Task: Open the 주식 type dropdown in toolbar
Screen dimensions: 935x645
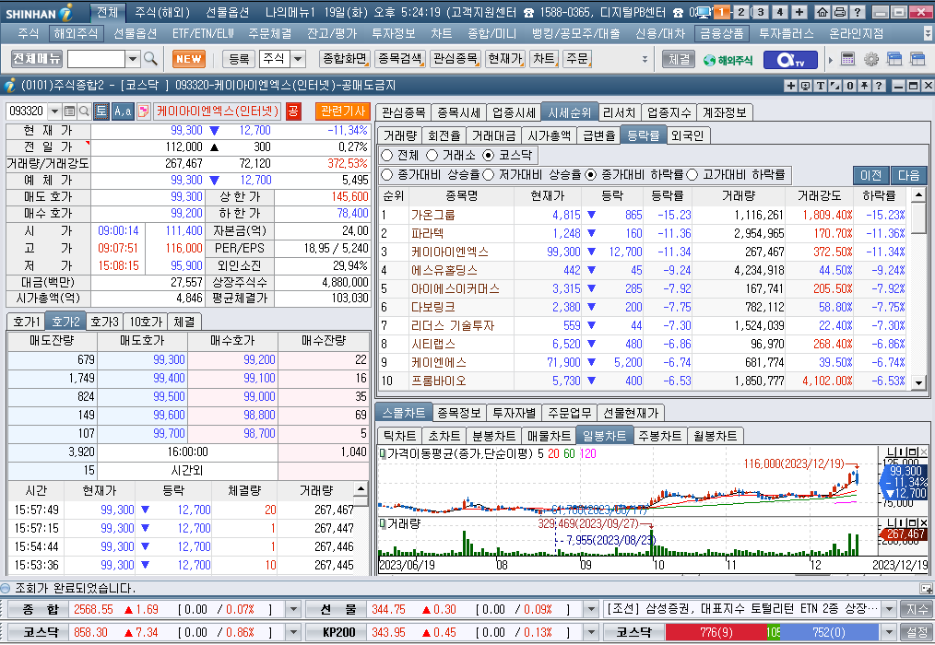Action: (x=298, y=58)
